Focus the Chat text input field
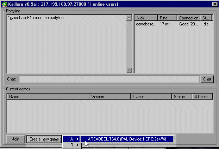Screen dimensions: 219x149 [x=109, y=79]
